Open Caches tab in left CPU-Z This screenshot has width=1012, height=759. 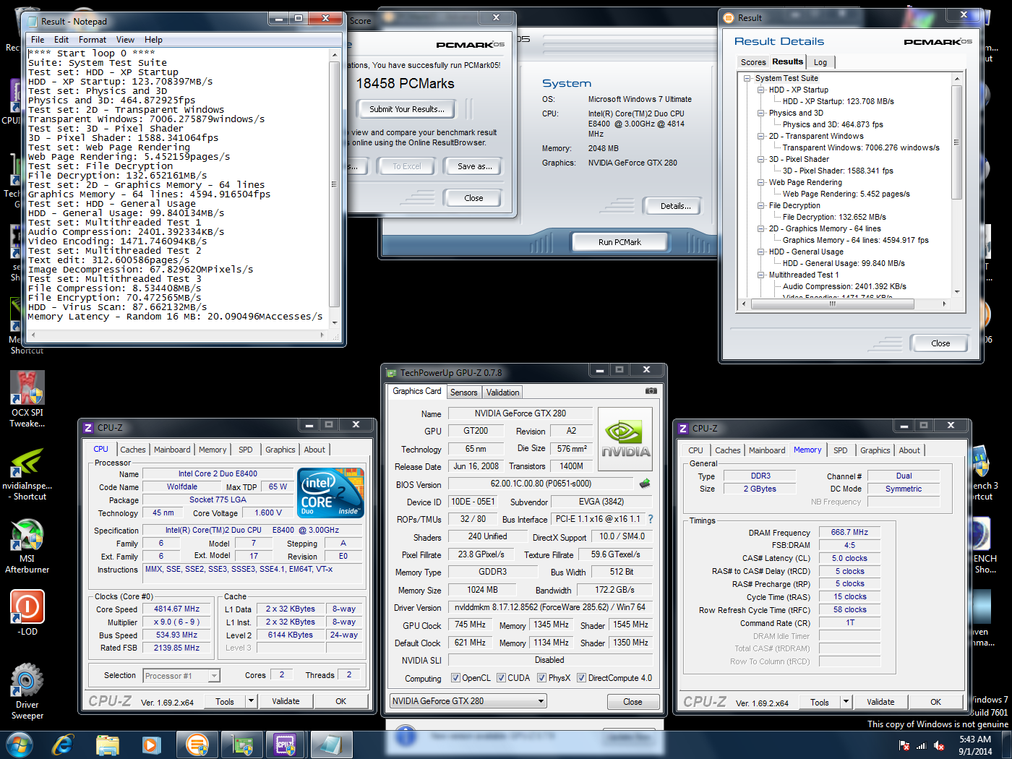click(133, 450)
